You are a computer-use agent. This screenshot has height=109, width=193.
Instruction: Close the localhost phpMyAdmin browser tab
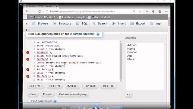click(x=56, y=6)
